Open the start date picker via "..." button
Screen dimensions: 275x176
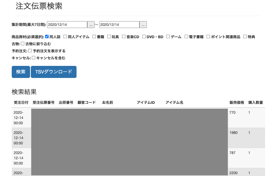pos(91,24)
